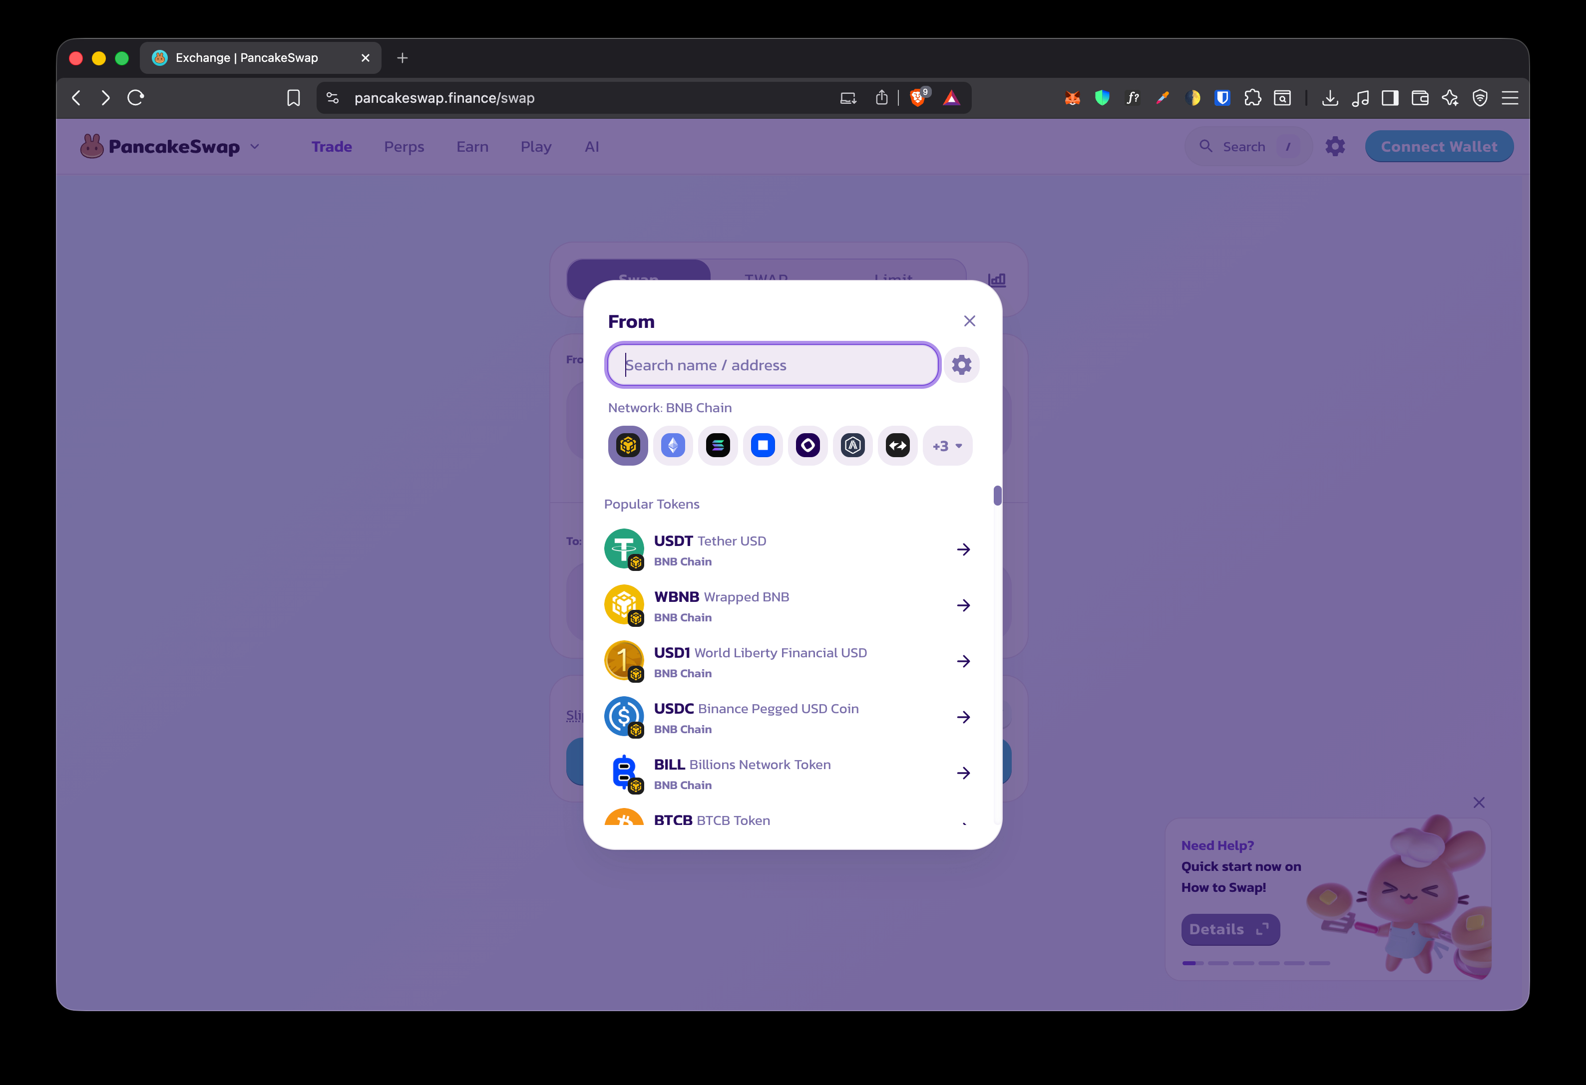Click the token list scrollbar thumb

coord(997,496)
